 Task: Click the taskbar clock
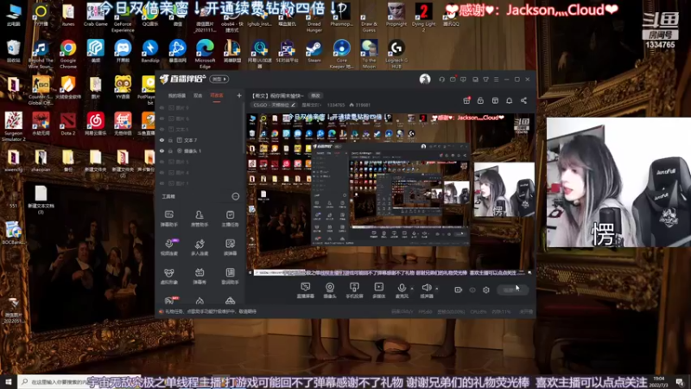659,382
